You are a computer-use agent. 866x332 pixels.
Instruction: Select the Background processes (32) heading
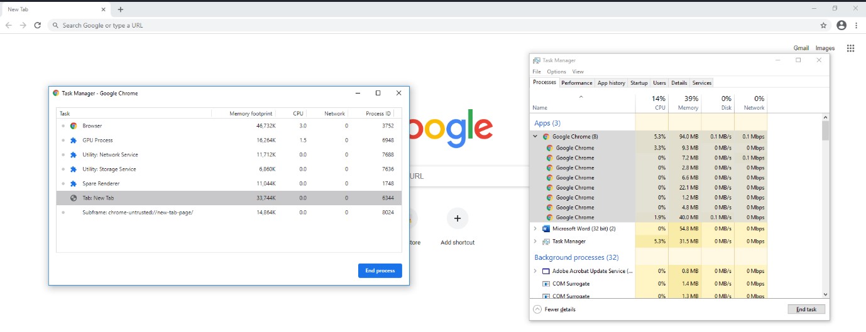pos(576,257)
